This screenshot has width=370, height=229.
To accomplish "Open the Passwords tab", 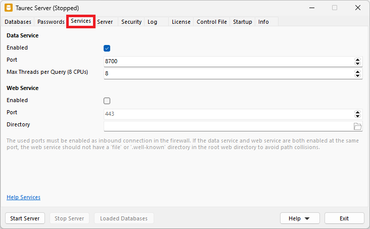I will coord(51,22).
